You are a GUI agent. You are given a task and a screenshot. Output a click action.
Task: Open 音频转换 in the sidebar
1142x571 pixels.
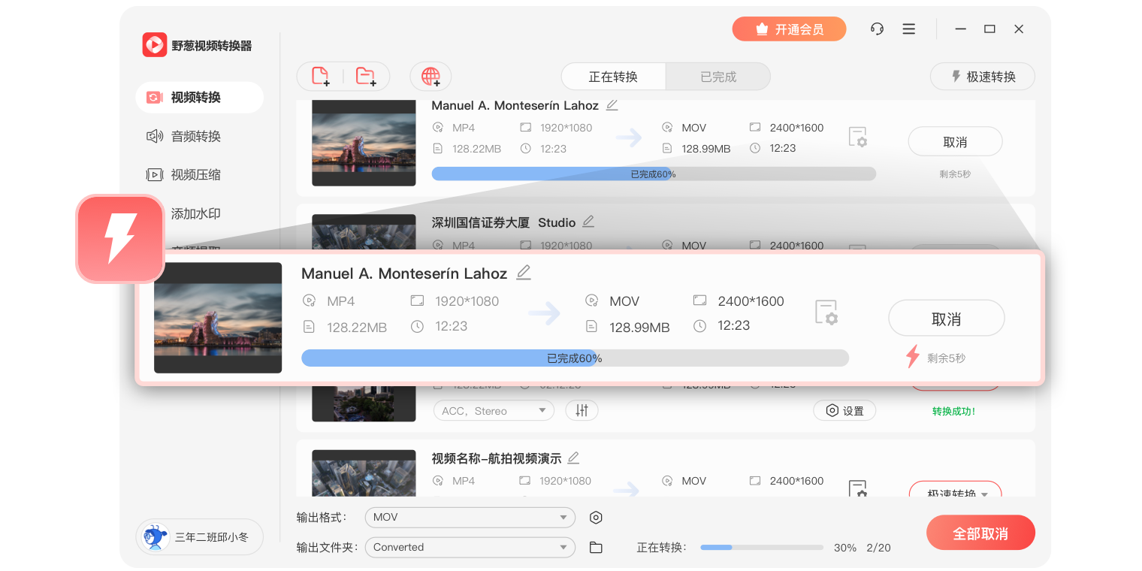196,136
